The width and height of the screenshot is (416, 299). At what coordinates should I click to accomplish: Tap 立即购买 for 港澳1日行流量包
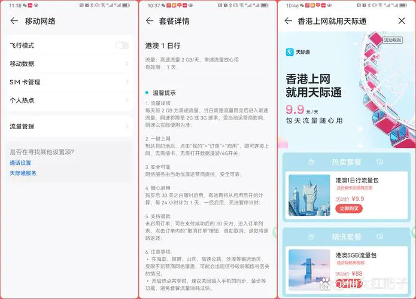(x=349, y=209)
